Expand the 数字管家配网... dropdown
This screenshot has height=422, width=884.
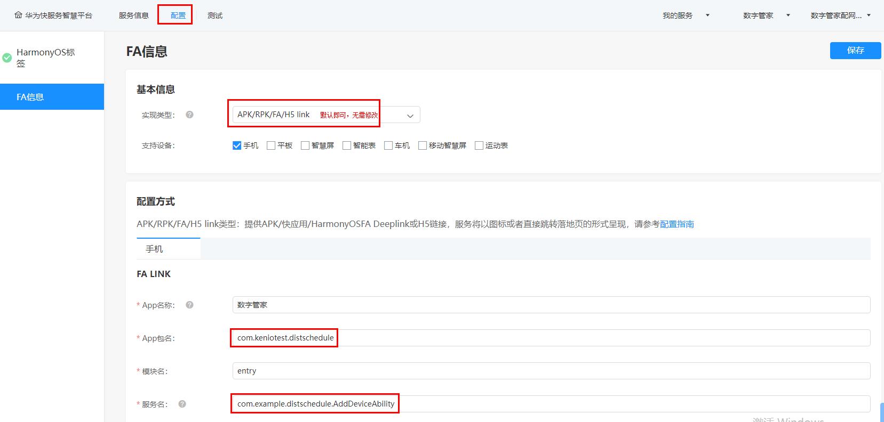click(840, 15)
